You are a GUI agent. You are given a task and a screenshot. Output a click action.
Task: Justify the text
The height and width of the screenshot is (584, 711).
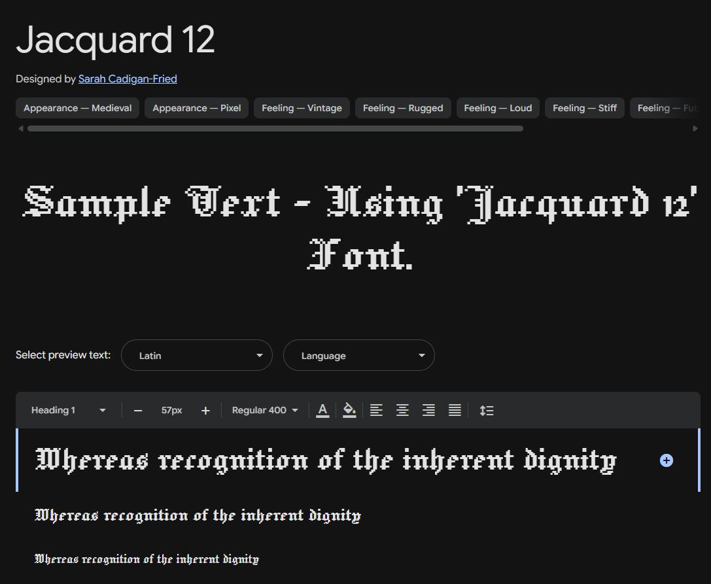click(455, 410)
